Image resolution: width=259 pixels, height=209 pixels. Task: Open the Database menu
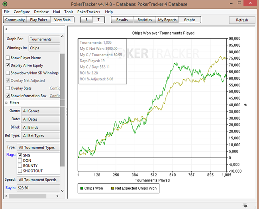tap(41, 12)
